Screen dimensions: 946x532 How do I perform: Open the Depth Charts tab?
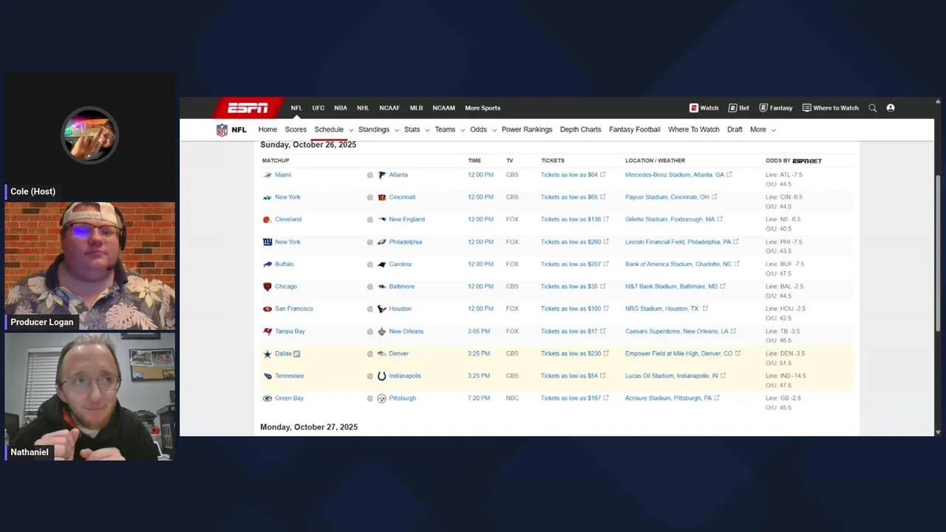581,129
